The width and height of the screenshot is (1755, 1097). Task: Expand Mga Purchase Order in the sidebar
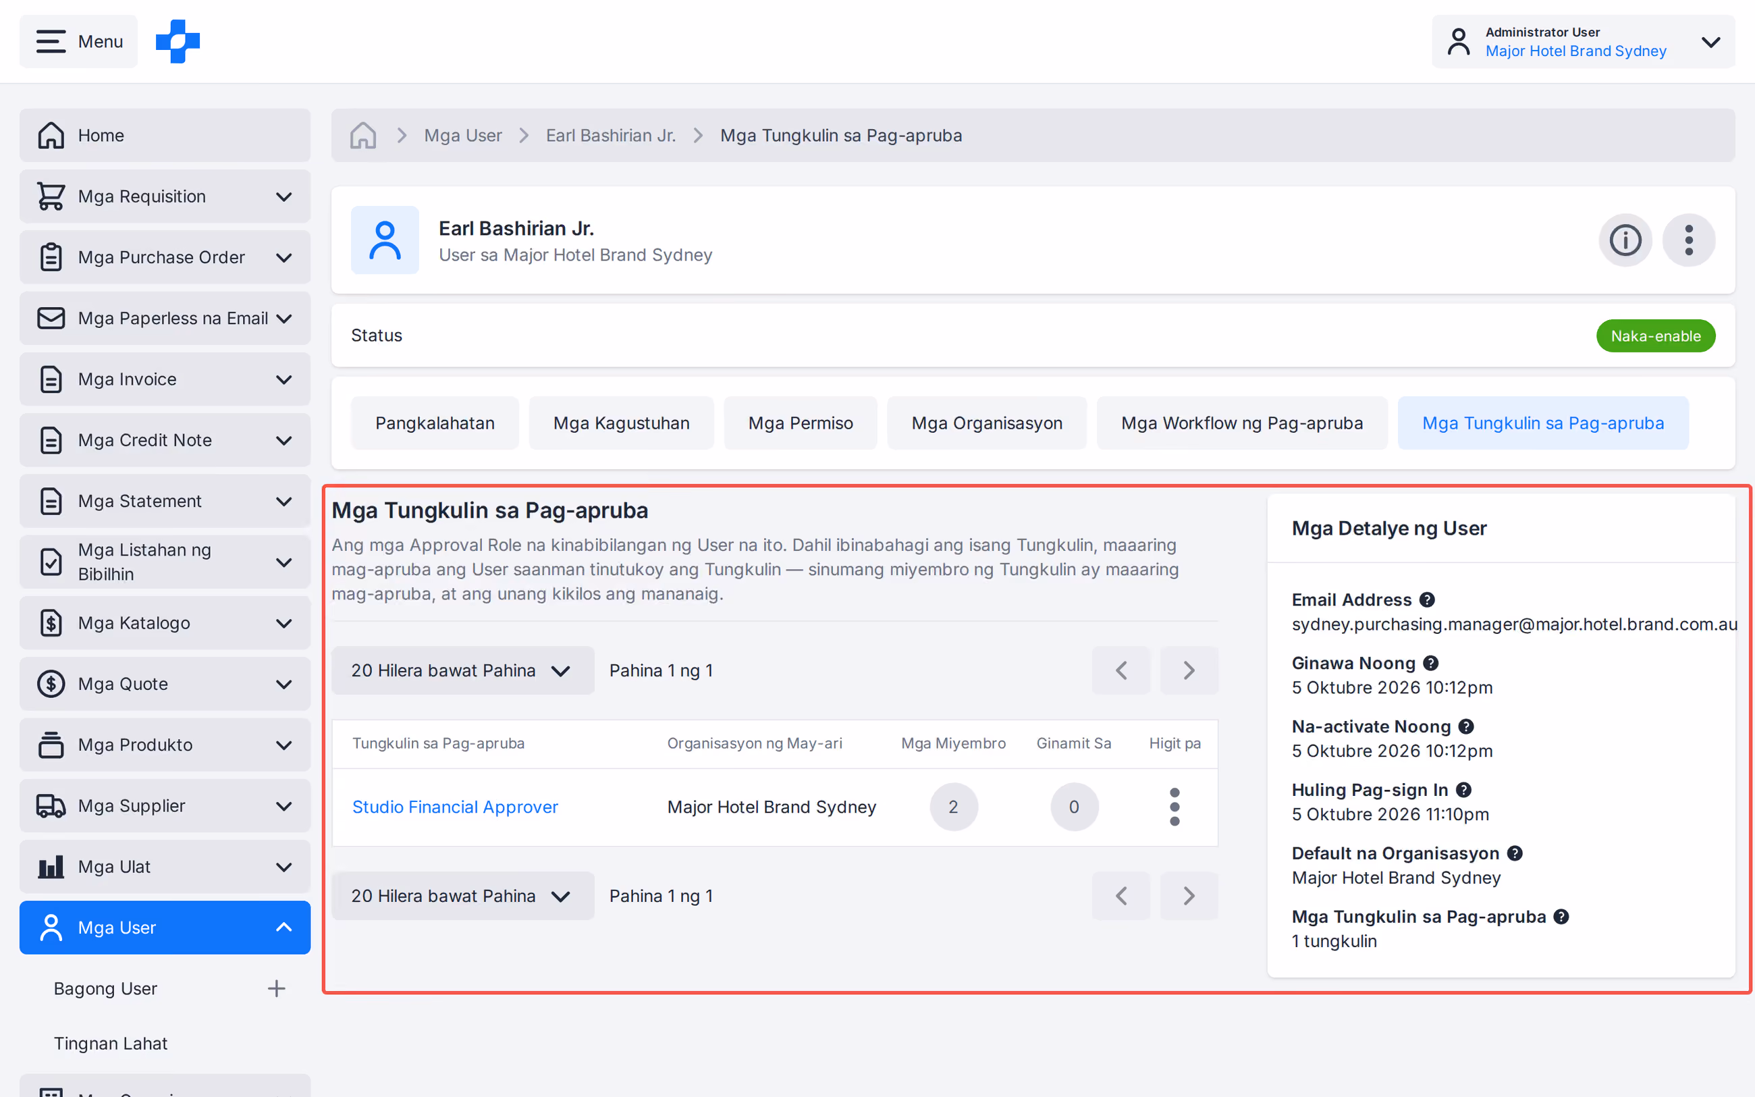165,258
